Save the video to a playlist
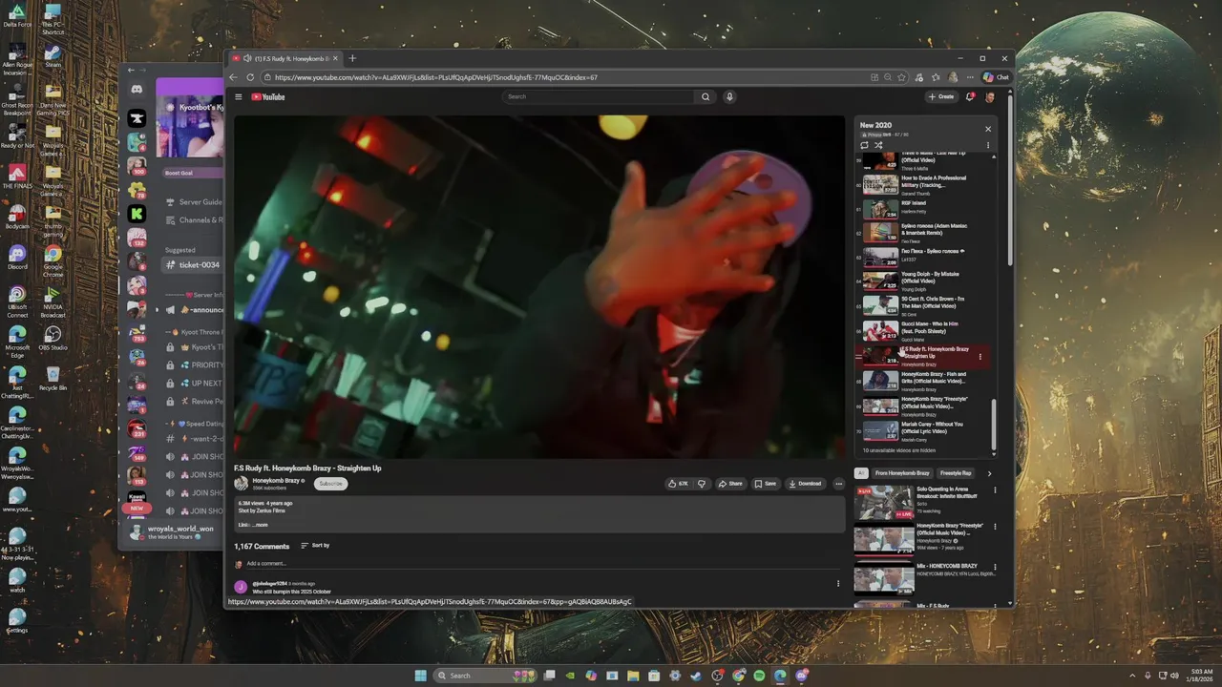 point(765,484)
